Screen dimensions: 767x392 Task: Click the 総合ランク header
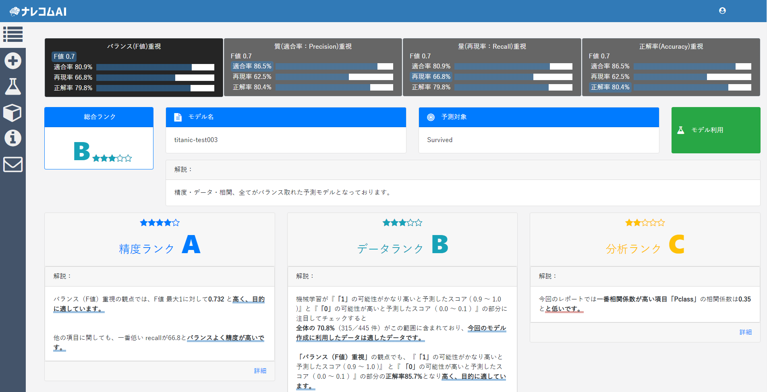99,117
